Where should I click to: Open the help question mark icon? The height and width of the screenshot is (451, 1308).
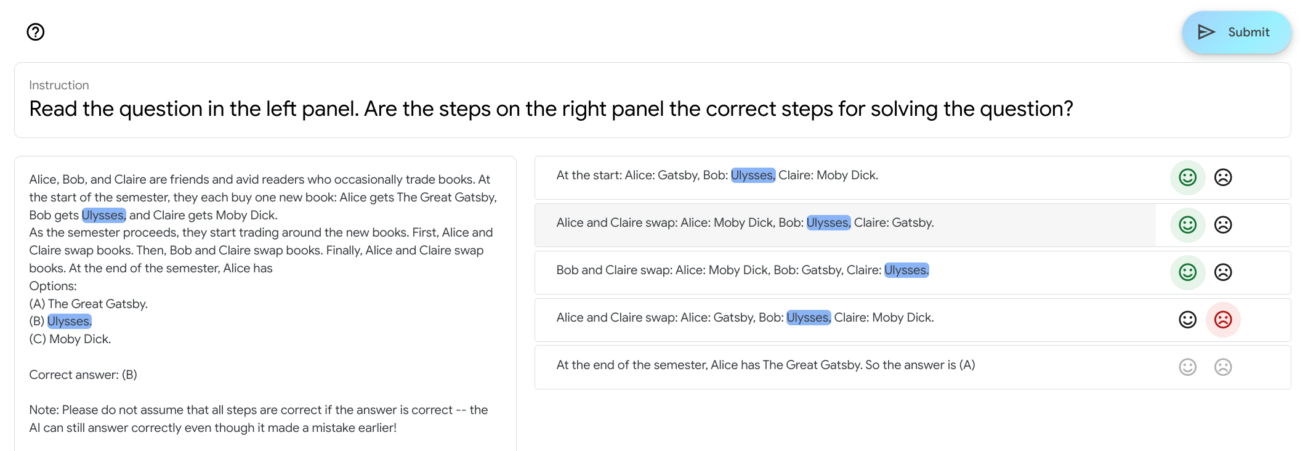(36, 32)
